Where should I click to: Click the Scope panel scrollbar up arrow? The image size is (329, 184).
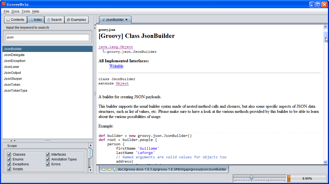click(91, 145)
